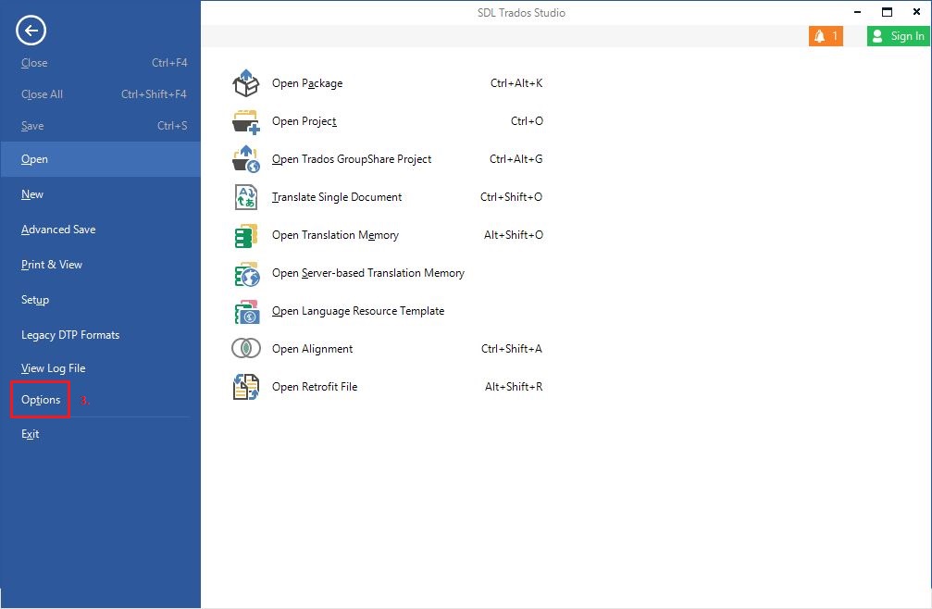Click the SDL Trados Studio window title
Image resolution: width=932 pixels, height=609 pixels.
click(521, 13)
